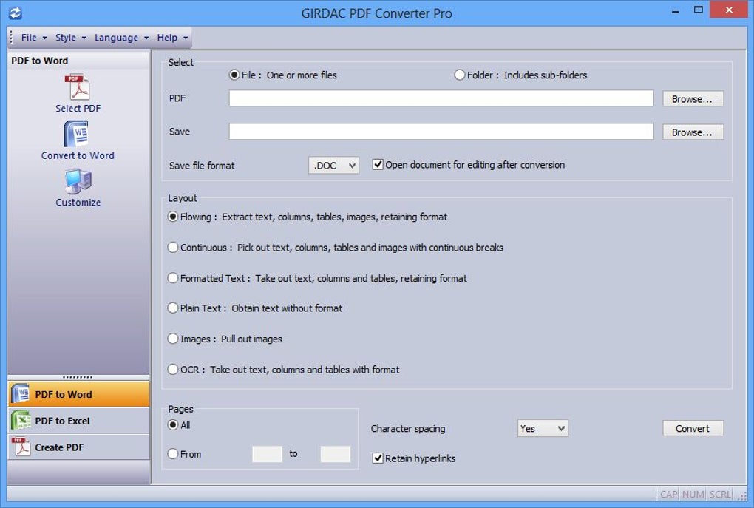This screenshot has height=508, width=754.
Task: Click the CAP status bar indicator
Action: pyautogui.click(x=668, y=494)
